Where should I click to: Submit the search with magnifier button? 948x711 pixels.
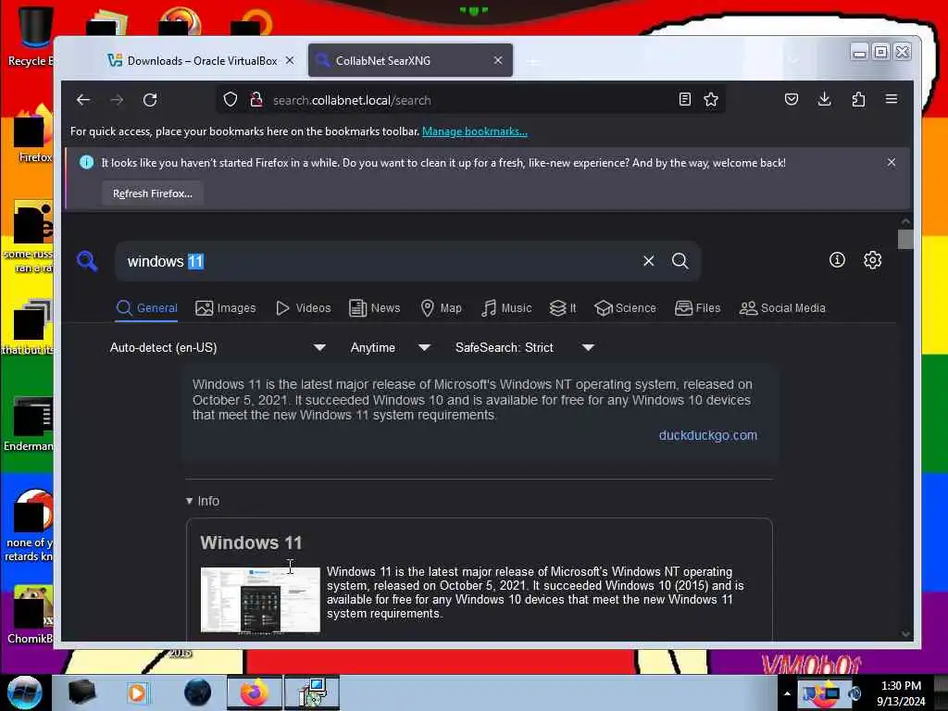pyautogui.click(x=680, y=260)
